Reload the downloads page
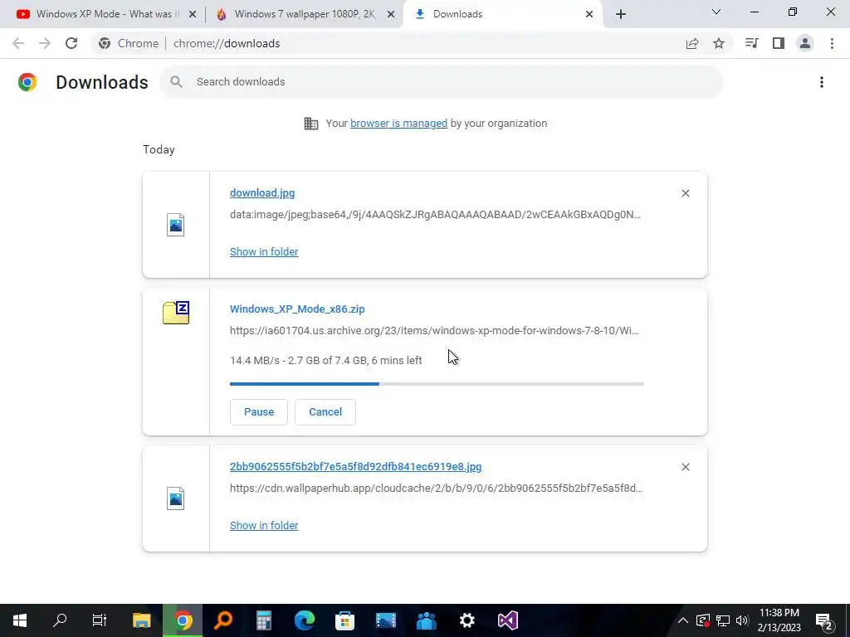This screenshot has height=637, width=850. tap(71, 43)
